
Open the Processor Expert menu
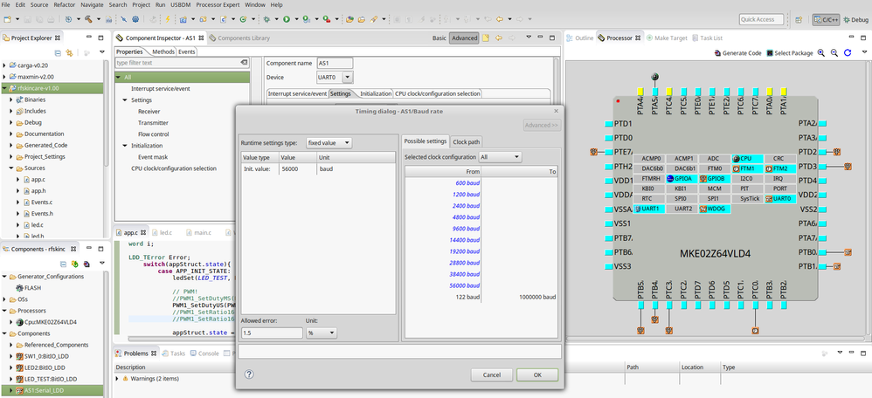coord(218,5)
